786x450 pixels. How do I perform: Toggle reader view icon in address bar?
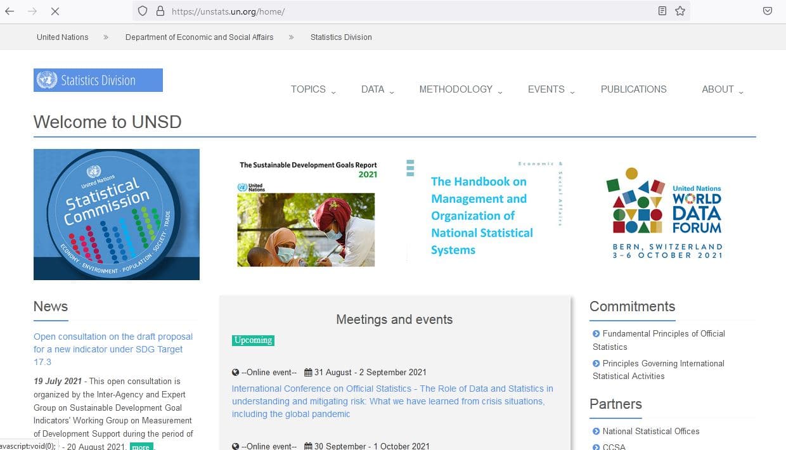(662, 11)
